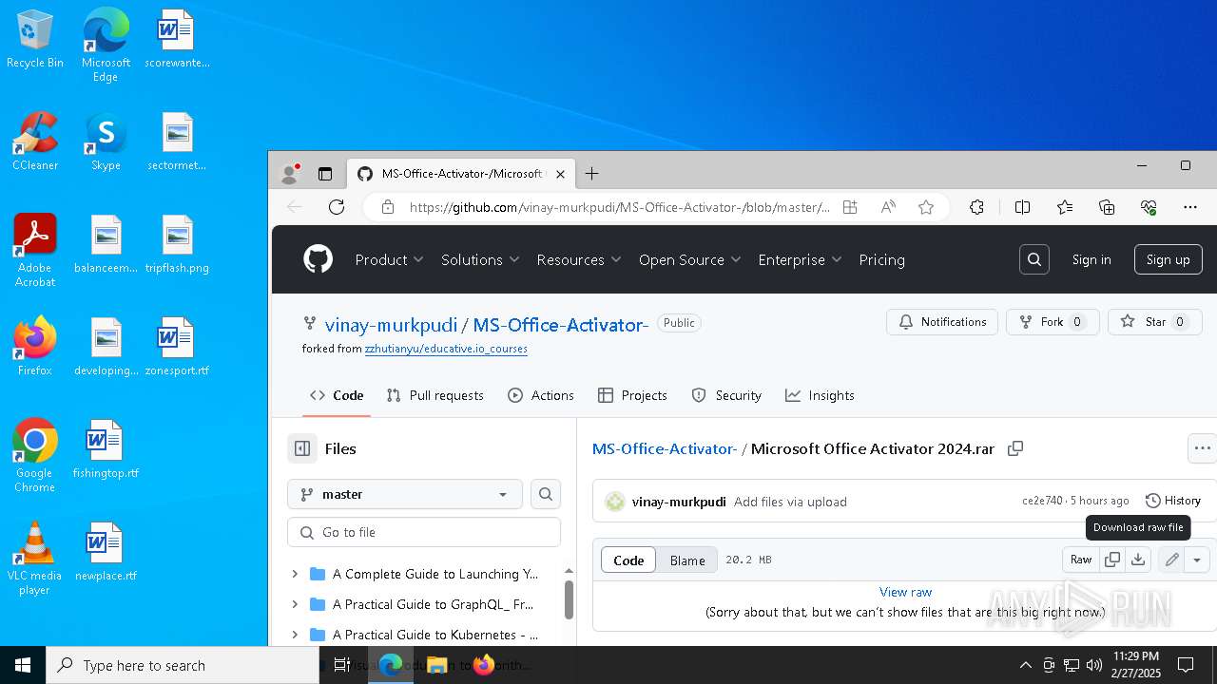Open the GitHub logo home link
This screenshot has width=1217, height=684.
pyautogui.click(x=318, y=259)
